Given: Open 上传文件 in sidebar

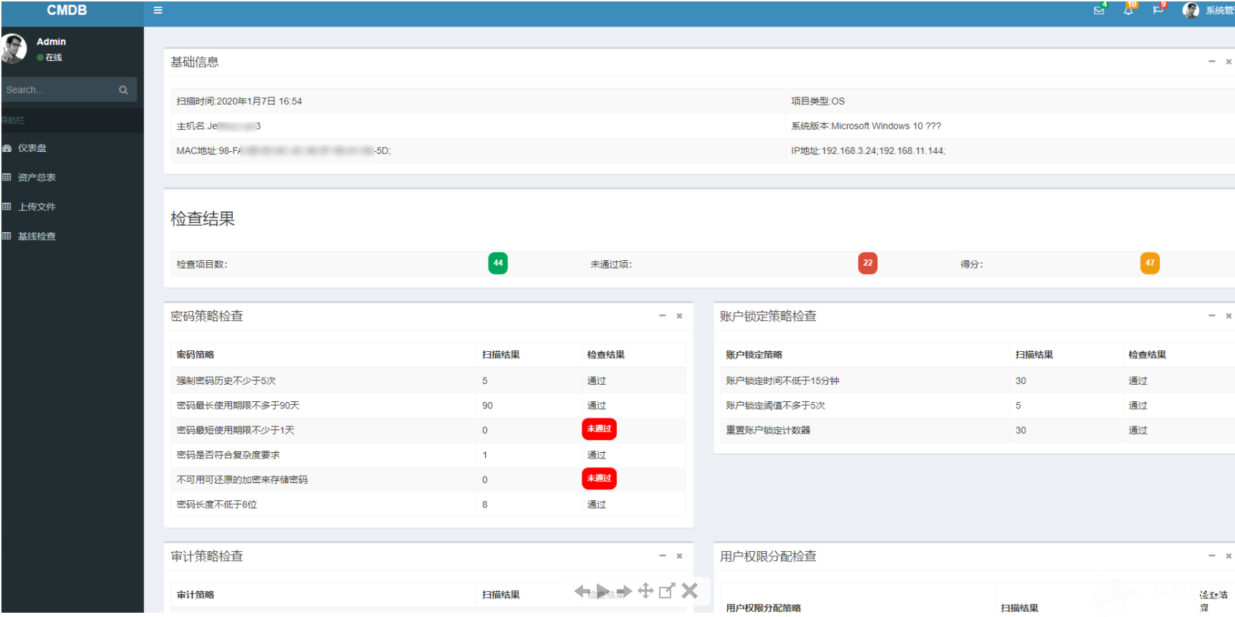Looking at the screenshot, I should coord(37,207).
